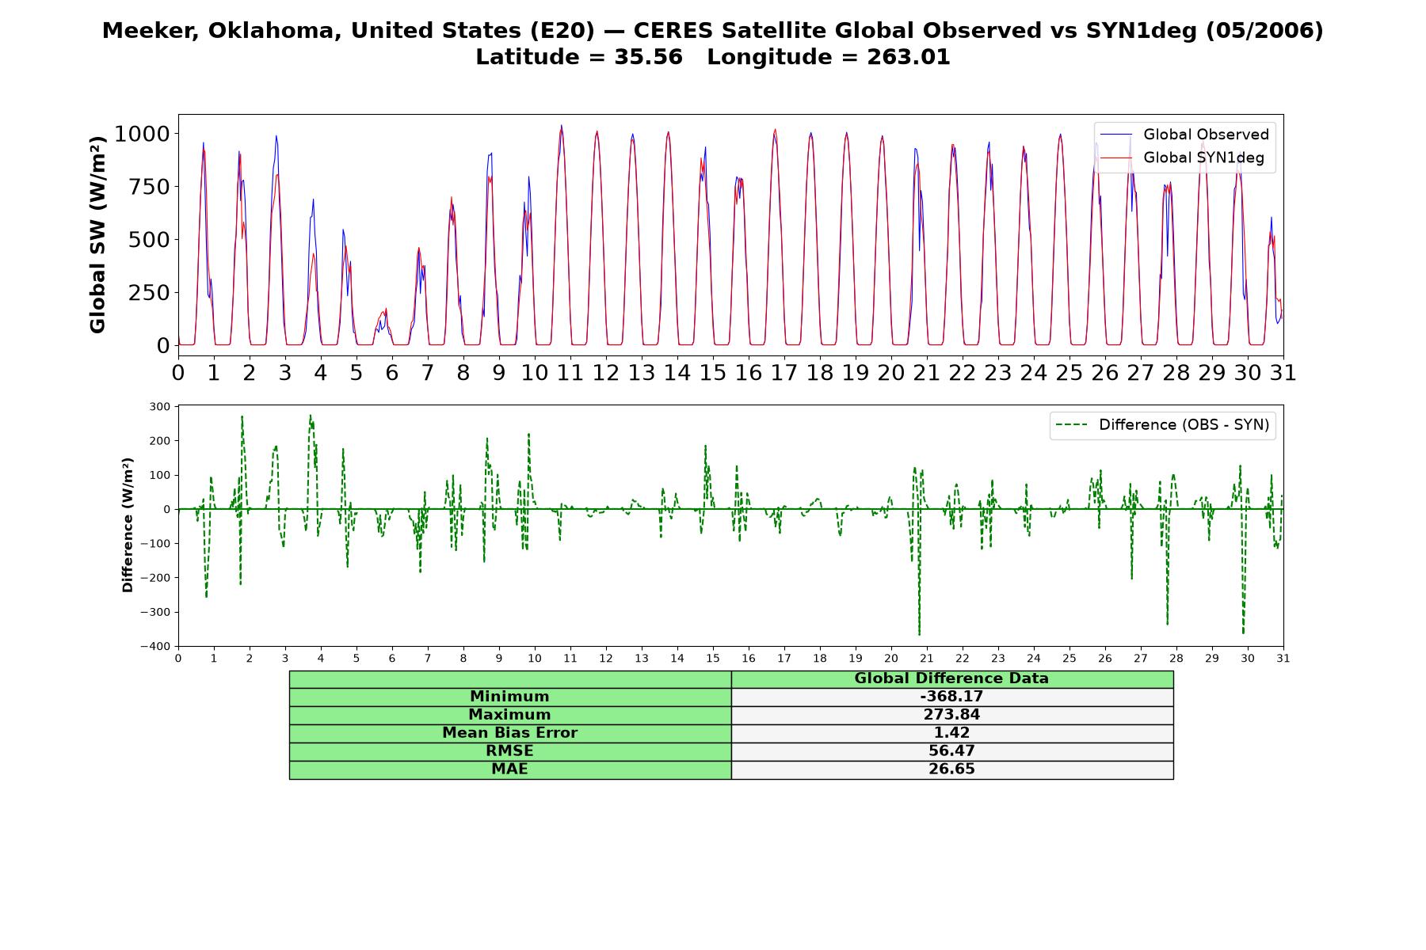Viewport: 1426px width, 950px height.
Task: Select the green dashed legend line sample
Action: click(1072, 425)
